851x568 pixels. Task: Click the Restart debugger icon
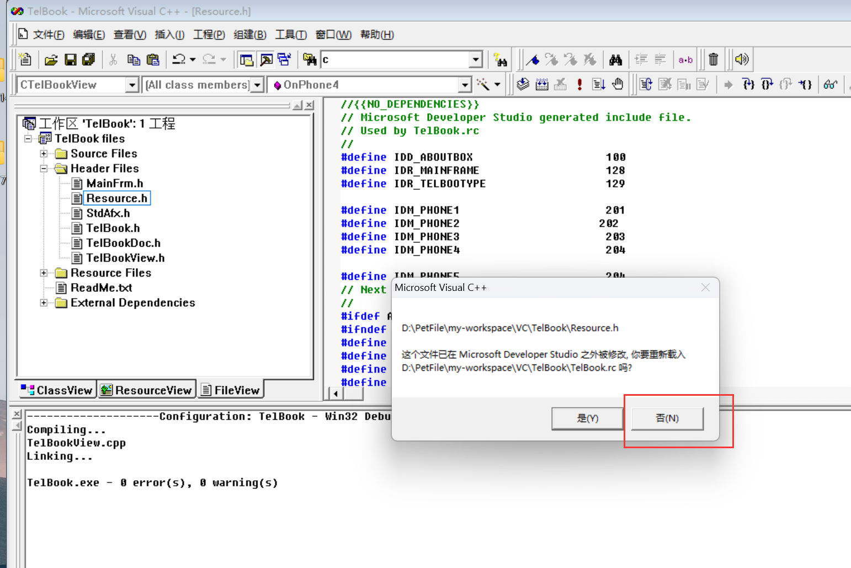coord(646,84)
